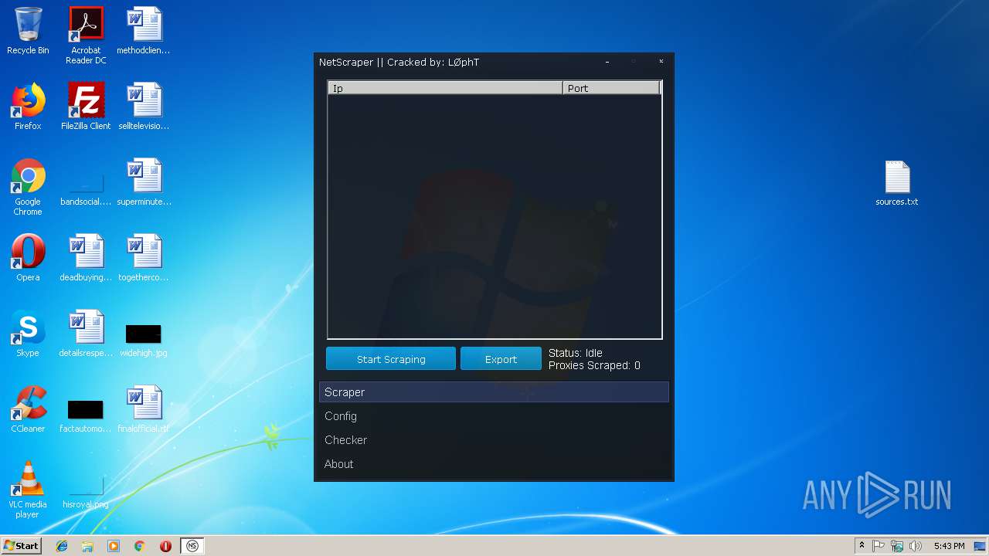The image size is (989, 556).
Task: Switch to the Scraper section
Action: pos(494,392)
